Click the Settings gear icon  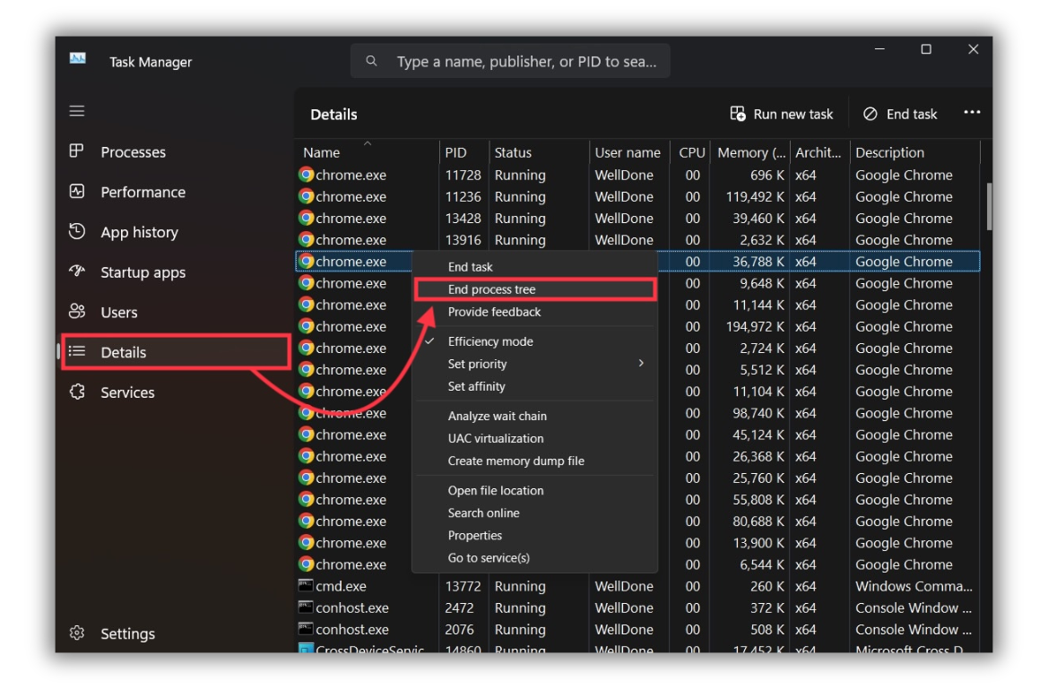coord(77,633)
